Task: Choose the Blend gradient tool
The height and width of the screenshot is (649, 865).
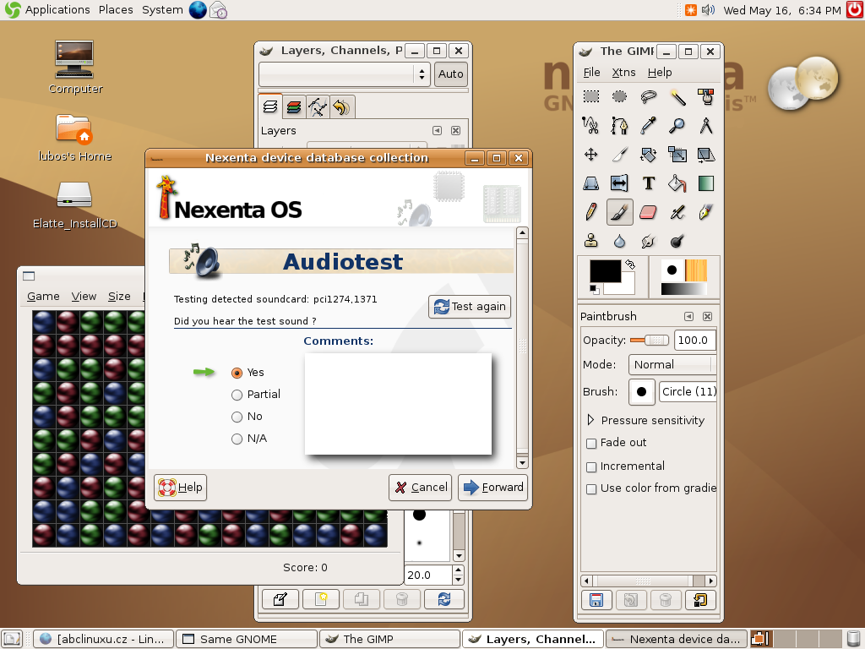Action: tap(706, 183)
